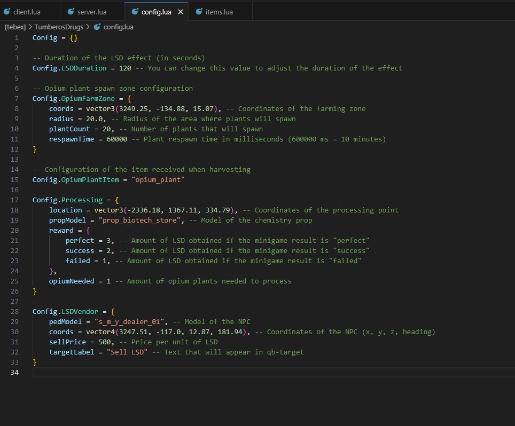Switch to the client.lua tab label
The image size is (515, 426).
[x=27, y=12]
